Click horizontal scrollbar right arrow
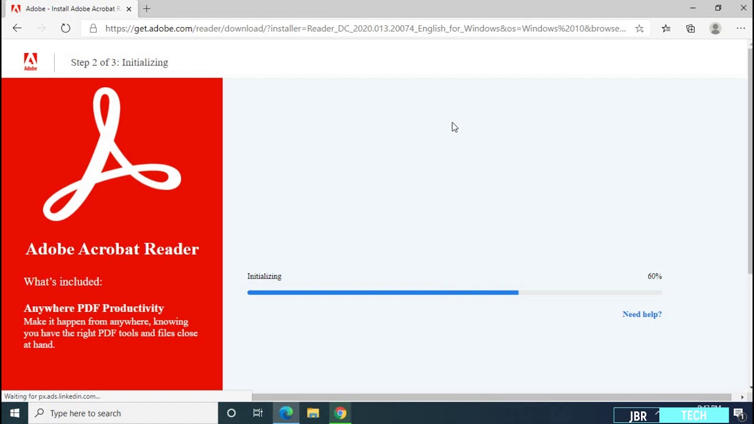754x424 pixels. pos(742,397)
